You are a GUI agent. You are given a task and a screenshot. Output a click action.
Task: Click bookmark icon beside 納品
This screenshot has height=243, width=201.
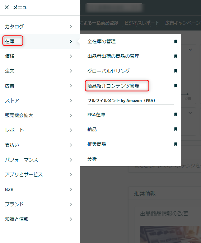176,129
